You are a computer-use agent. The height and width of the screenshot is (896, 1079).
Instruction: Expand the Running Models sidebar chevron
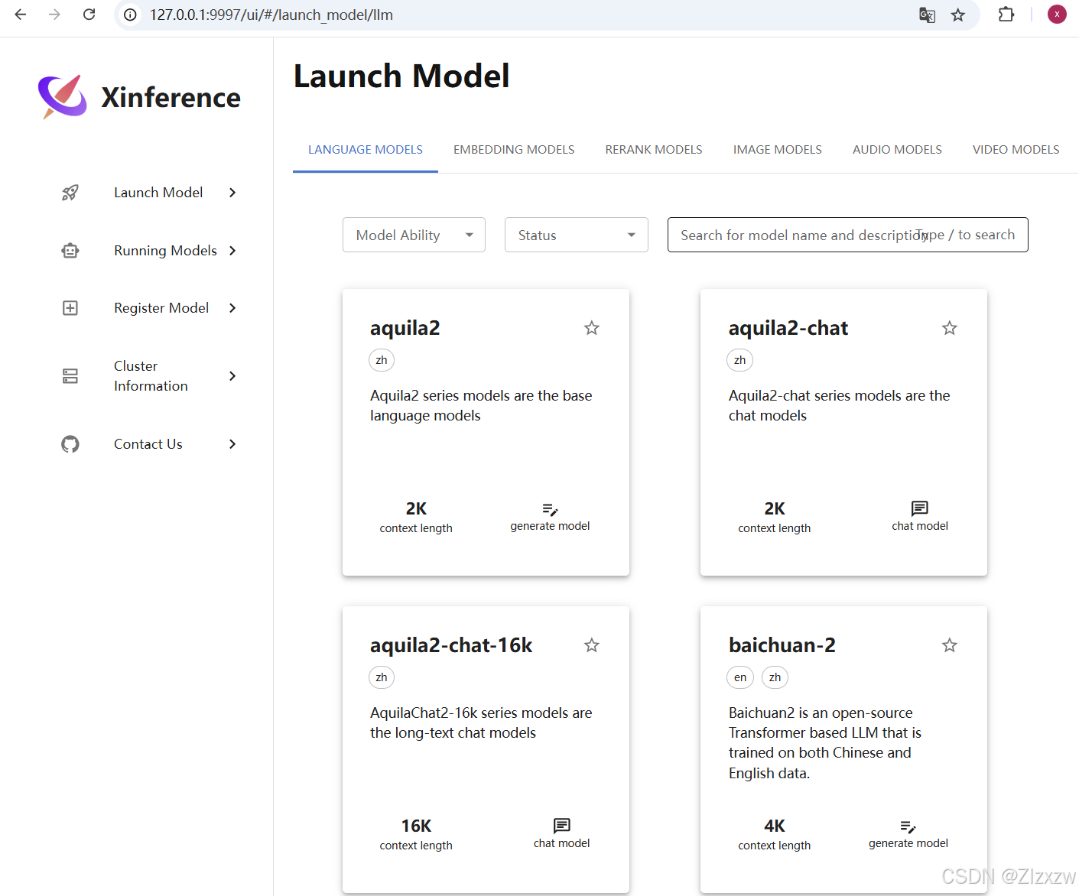click(x=232, y=251)
